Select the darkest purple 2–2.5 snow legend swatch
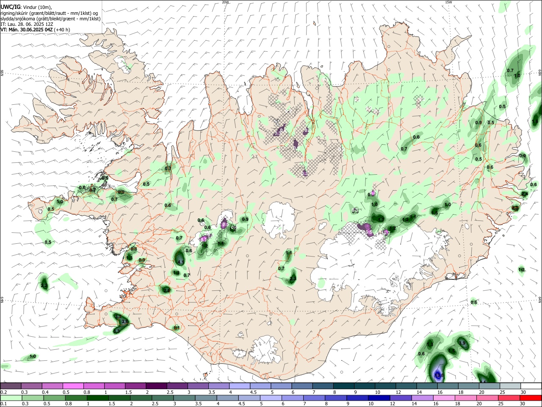Image resolution: width=542 pixels, height=407 pixels. tap(156, 386)
